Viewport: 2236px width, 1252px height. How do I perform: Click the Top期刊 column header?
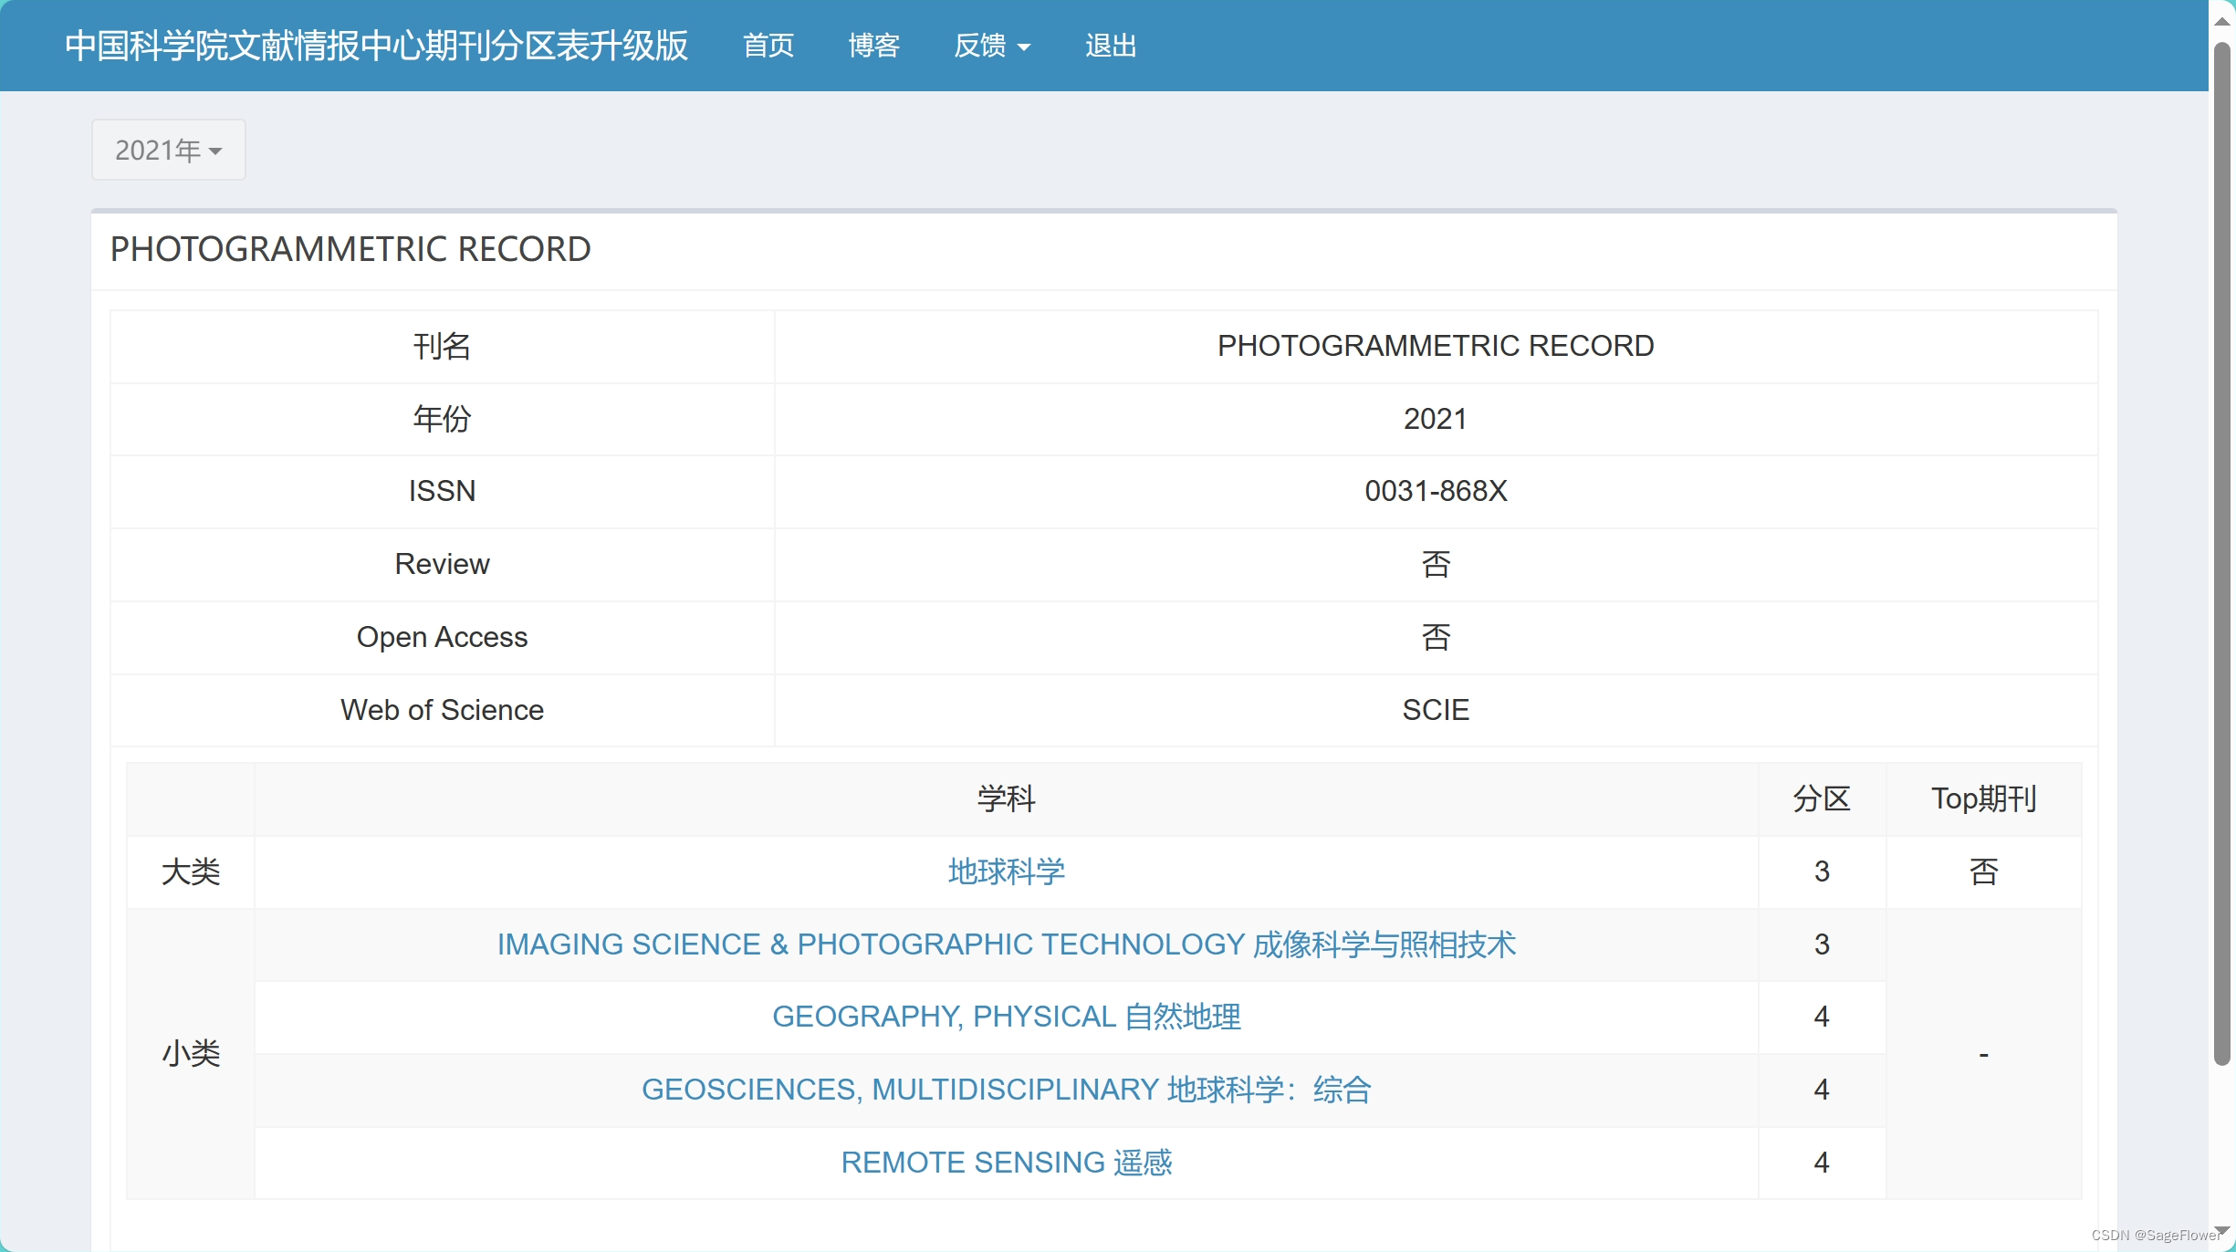[1984, 798]
